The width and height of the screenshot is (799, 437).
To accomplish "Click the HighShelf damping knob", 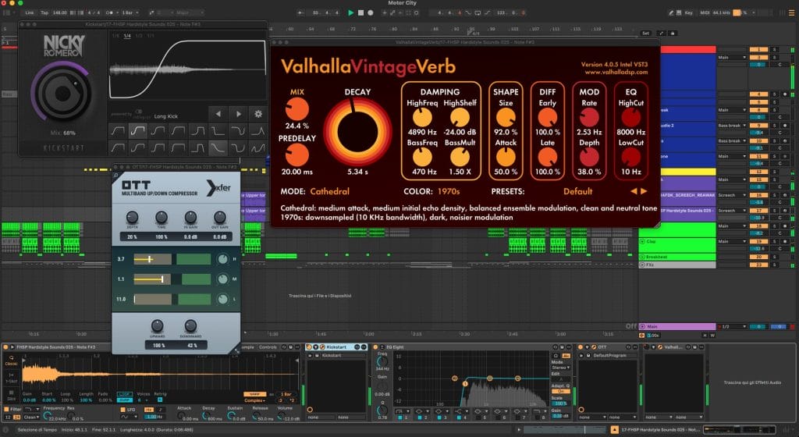I will pos(460,118).
